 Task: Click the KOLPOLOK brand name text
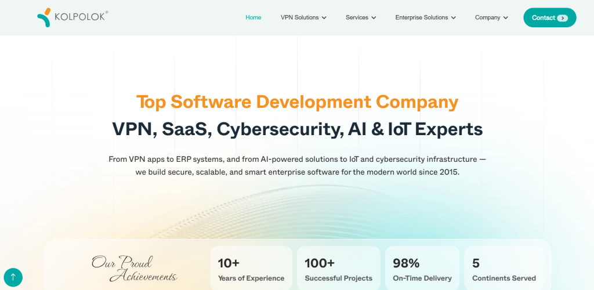coord(80,17)
